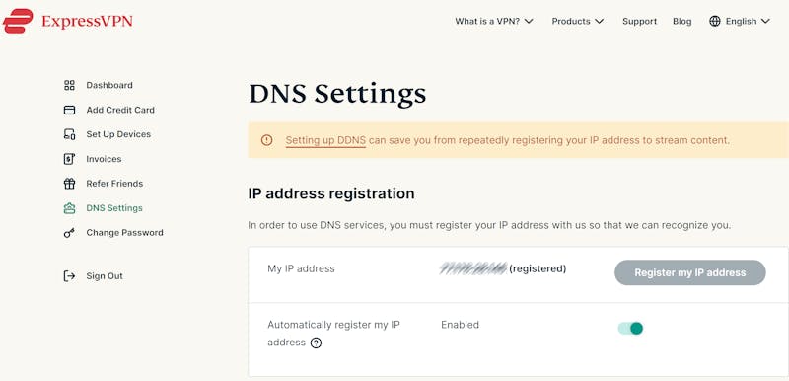Click the globe language icon

click(714, 21)
